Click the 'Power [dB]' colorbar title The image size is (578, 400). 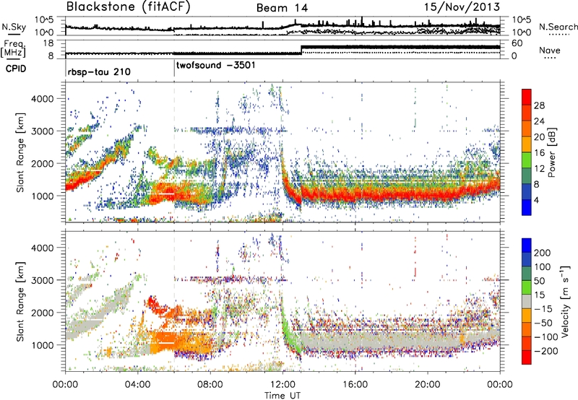552,152
